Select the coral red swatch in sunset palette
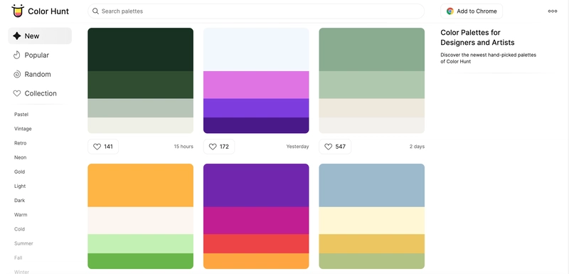569x274 pixels. [256, 244]
